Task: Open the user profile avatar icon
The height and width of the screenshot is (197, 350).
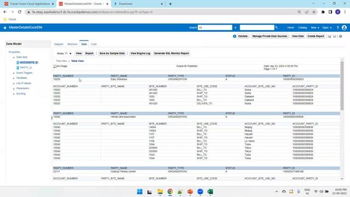Action: point(344,27)
